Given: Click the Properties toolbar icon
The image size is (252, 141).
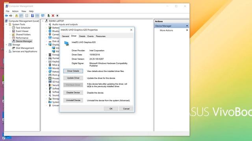Looking at the screenshot, I should (x=27, y=16).
